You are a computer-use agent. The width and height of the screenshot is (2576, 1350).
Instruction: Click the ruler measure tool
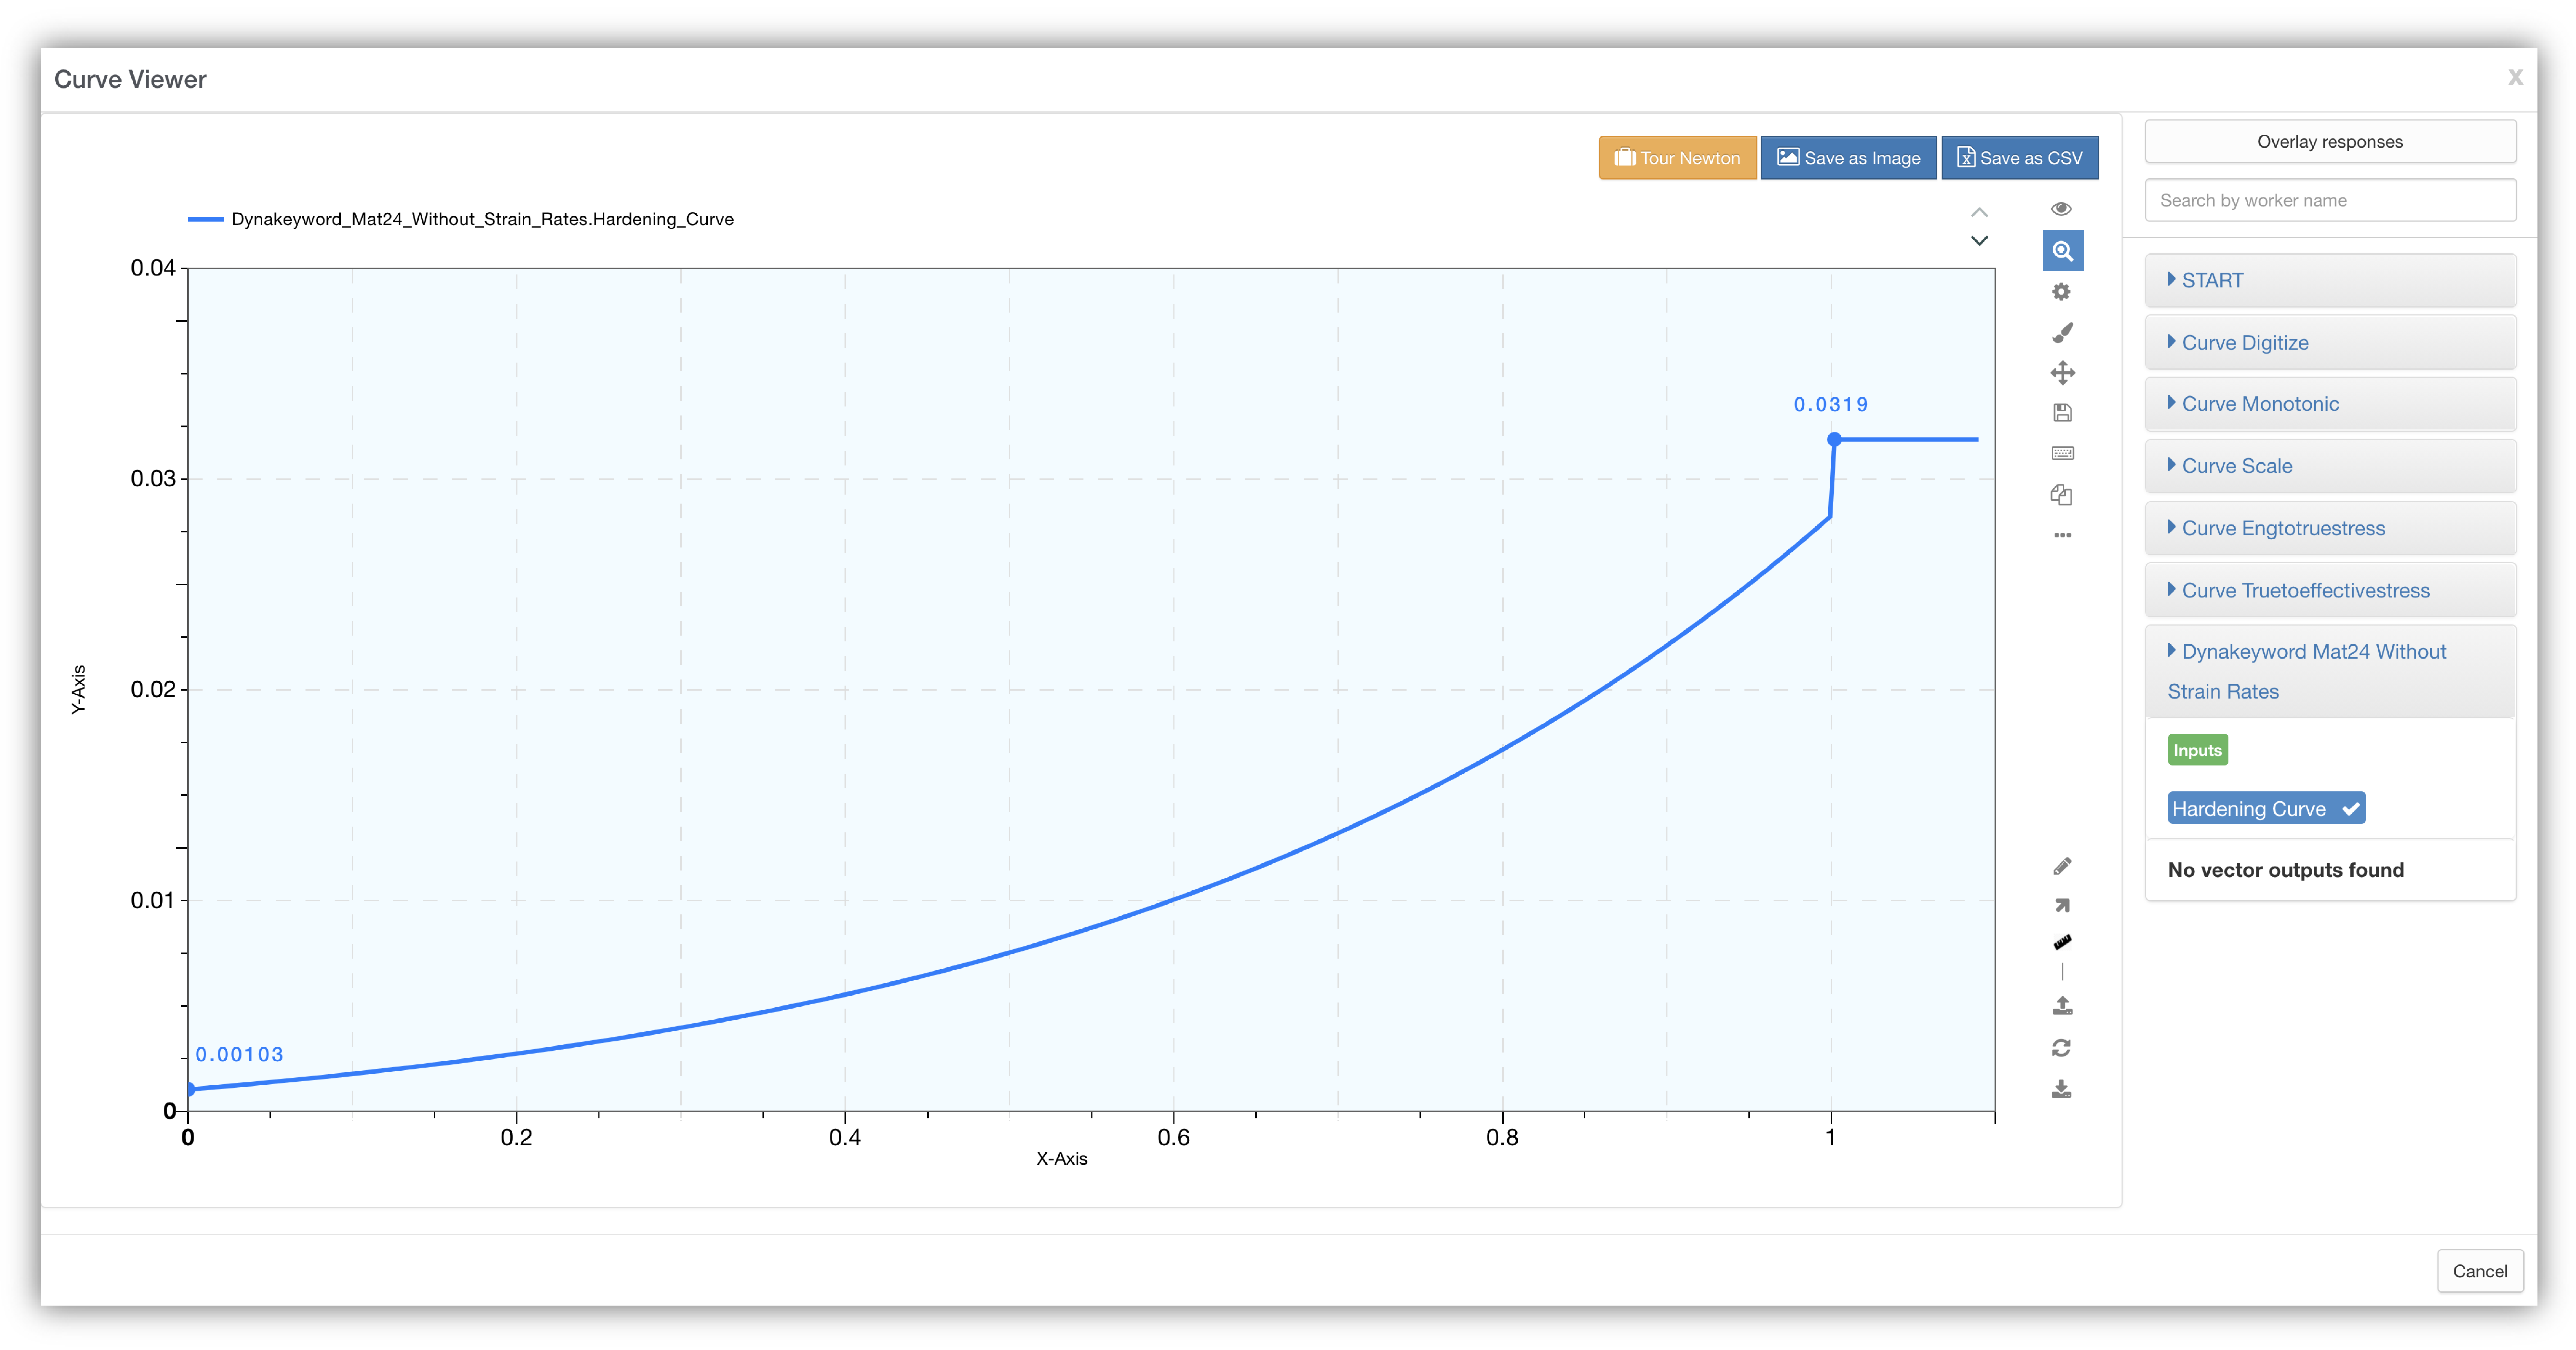tap(2062, 942)
